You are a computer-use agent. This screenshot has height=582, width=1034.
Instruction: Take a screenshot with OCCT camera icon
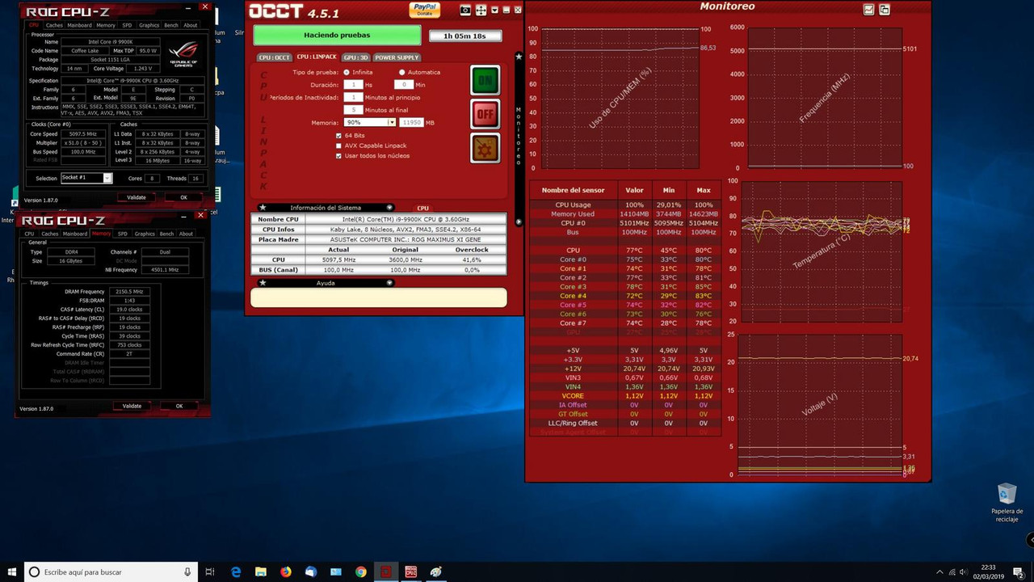click(465, 11)
